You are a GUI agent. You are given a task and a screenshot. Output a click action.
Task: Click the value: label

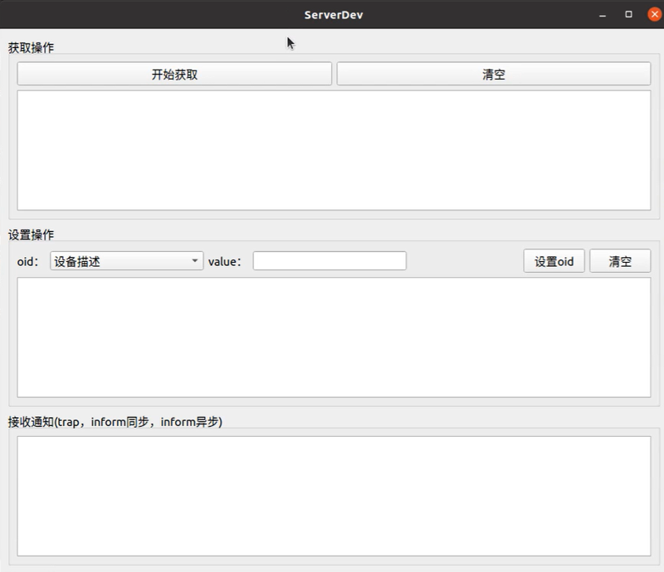(225, 261)
